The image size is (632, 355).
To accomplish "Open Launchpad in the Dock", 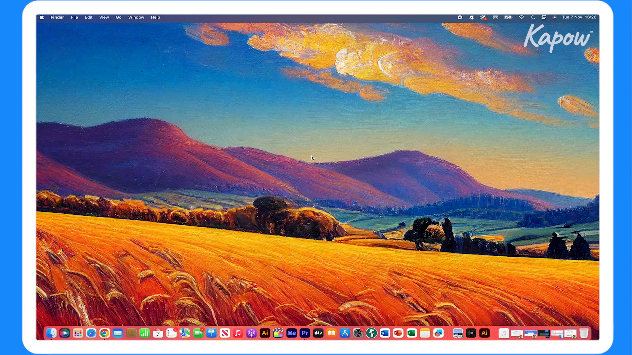I will pos(78,333).
